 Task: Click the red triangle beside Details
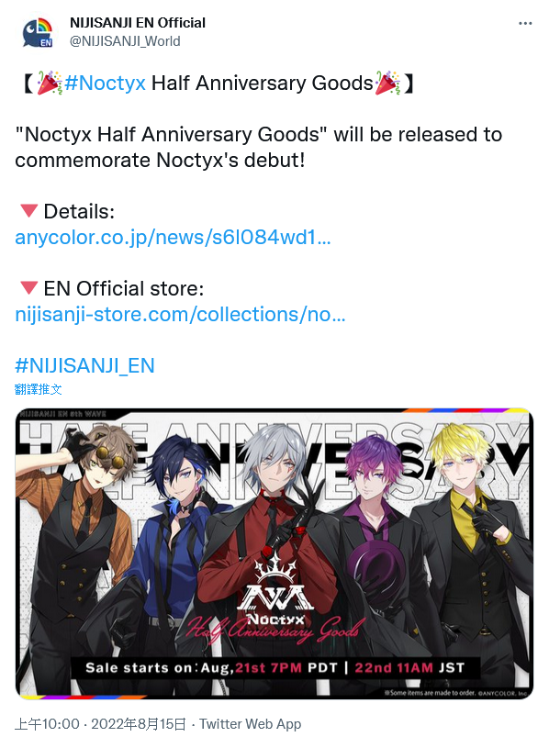(29, 210)
